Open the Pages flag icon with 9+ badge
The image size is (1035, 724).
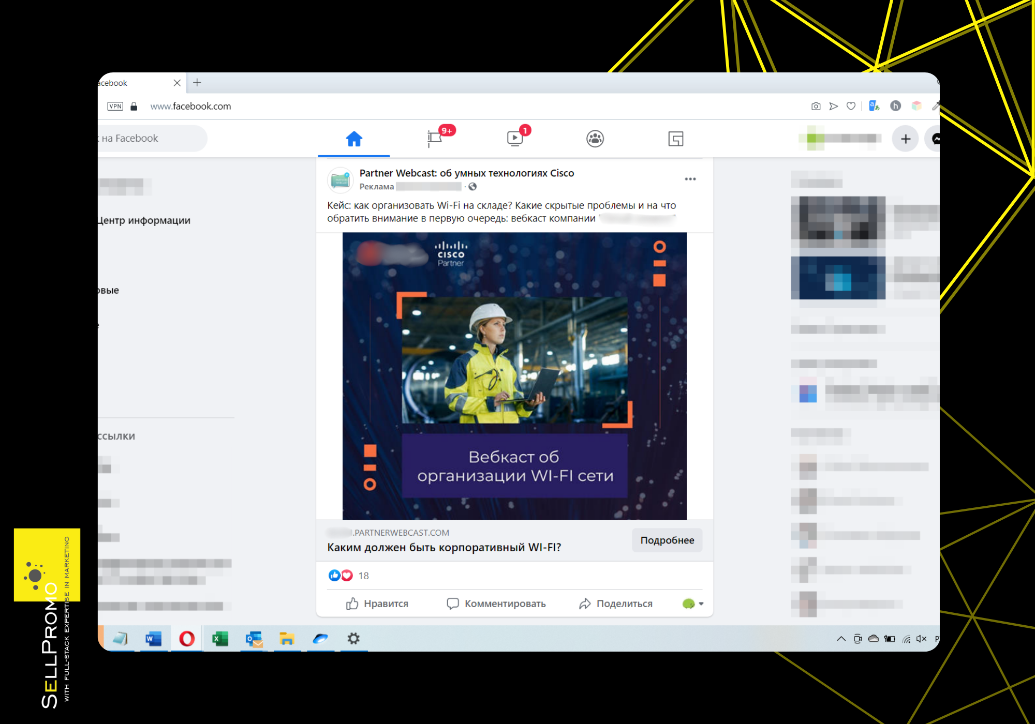435,139
